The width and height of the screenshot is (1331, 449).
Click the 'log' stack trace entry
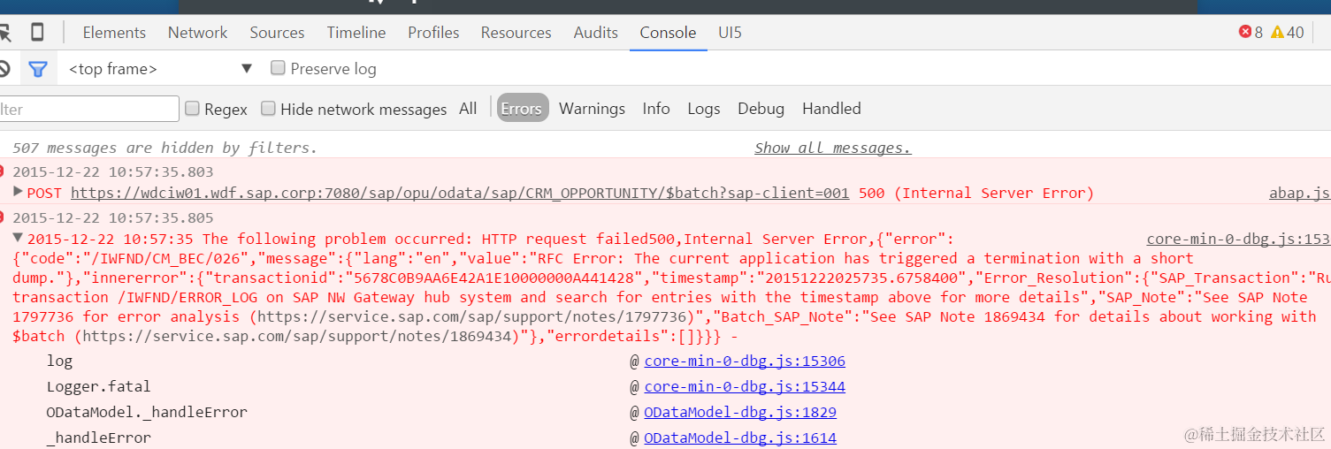point(59,361)
